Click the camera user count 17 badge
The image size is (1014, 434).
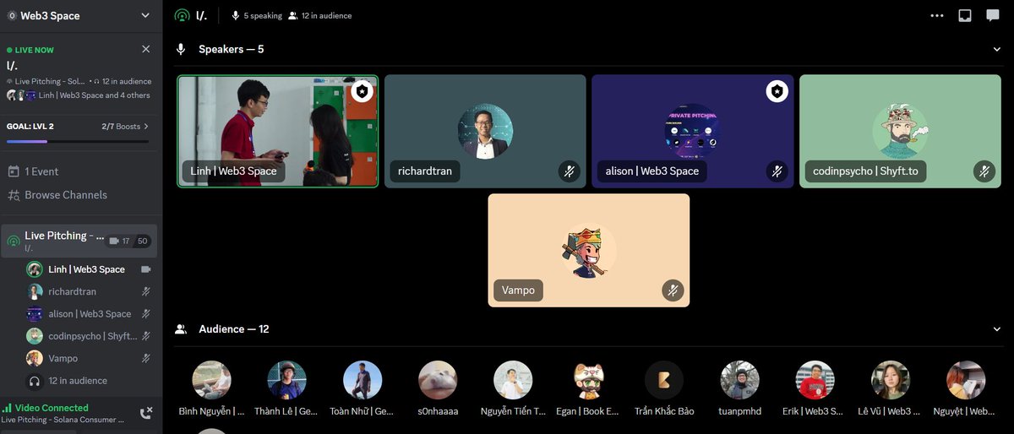pyautogui.click(x=120, y=241)
